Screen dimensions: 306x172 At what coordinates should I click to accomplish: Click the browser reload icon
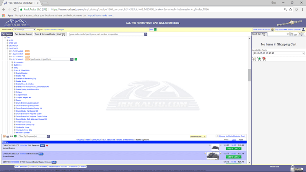[15, 9]
